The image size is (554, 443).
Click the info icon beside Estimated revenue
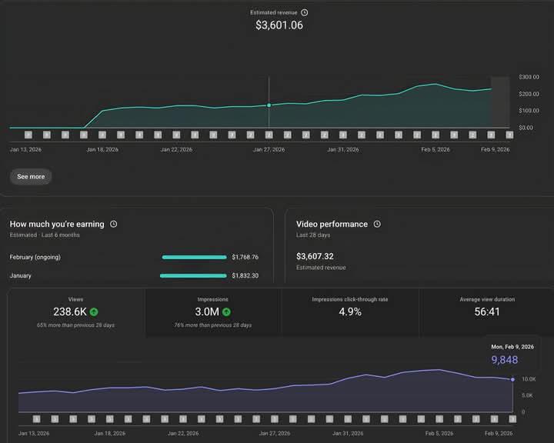pyautogui.click(x=304, y=12)
